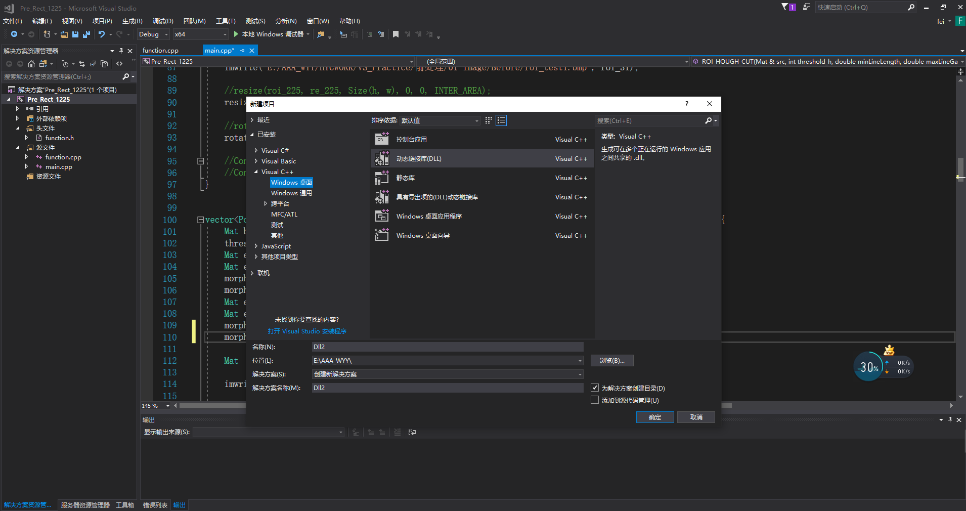Uncheck 为解决方案创建目录(D)
The height and width of the screenshot is (511, 966).
pyautogui.click(x=595, y=388)
